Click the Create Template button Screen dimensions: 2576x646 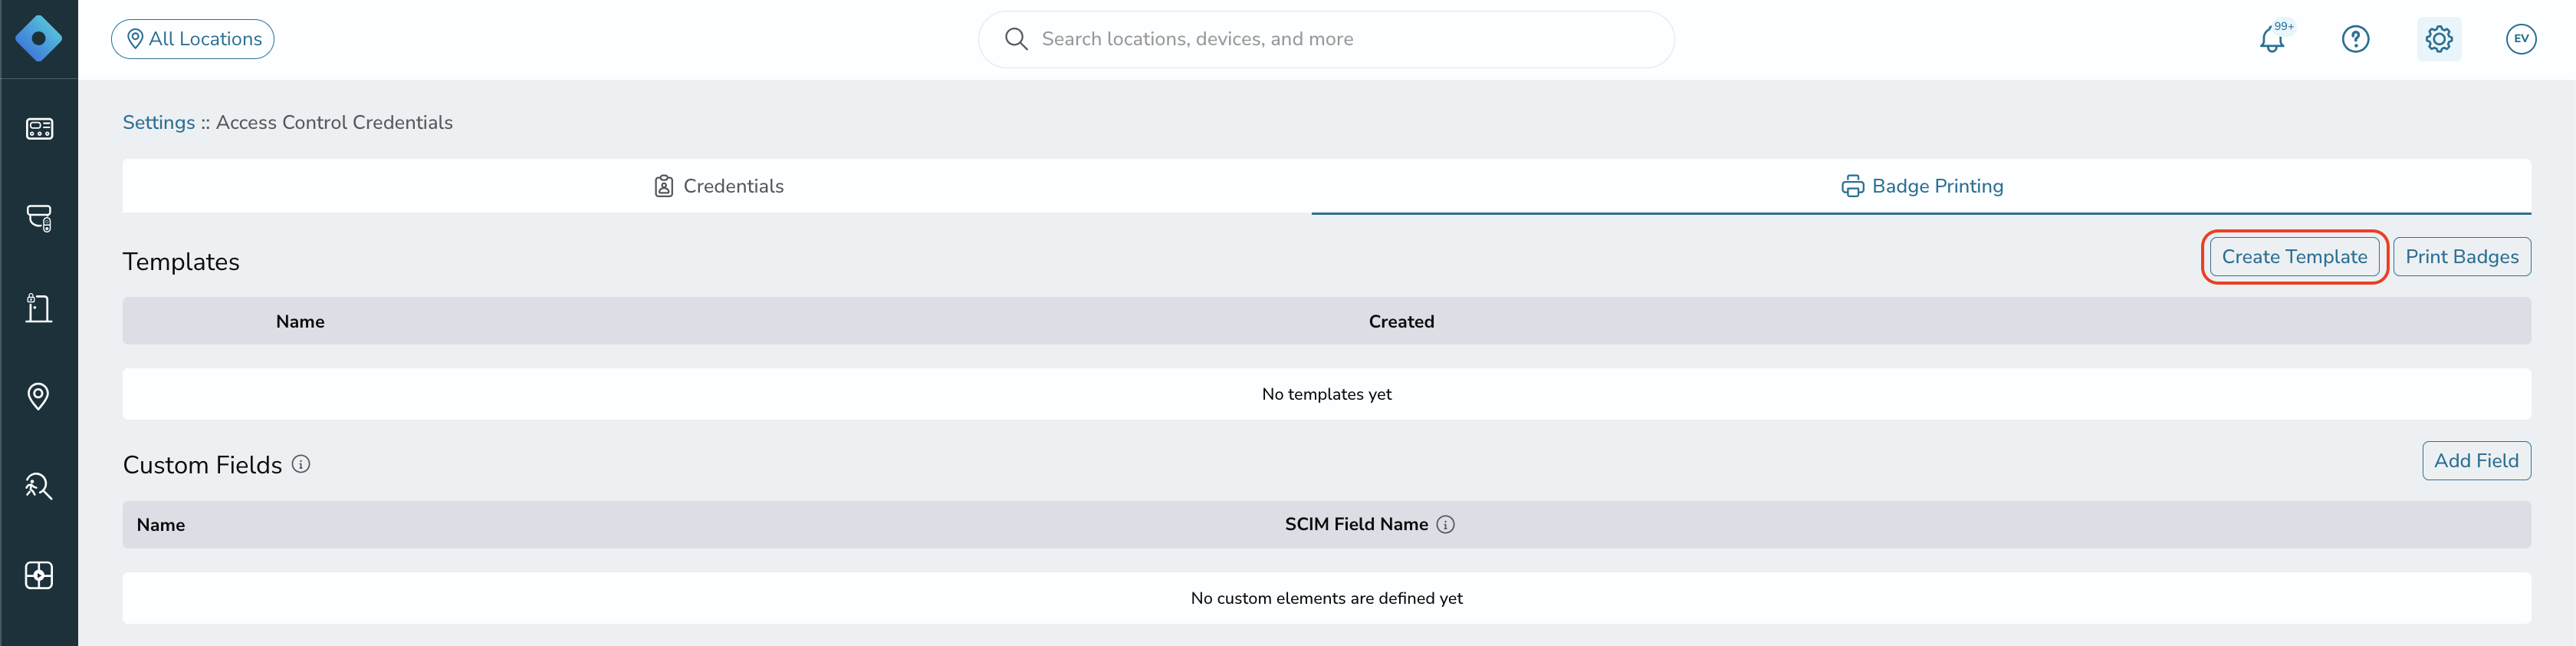(2294, 257)
